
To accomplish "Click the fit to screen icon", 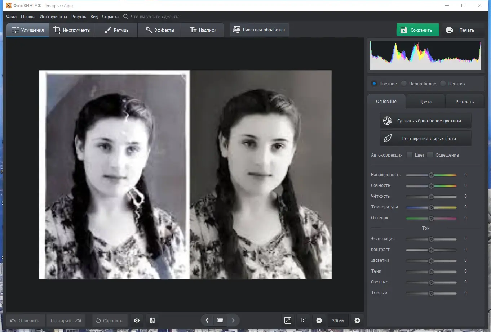I will [288, 320].
